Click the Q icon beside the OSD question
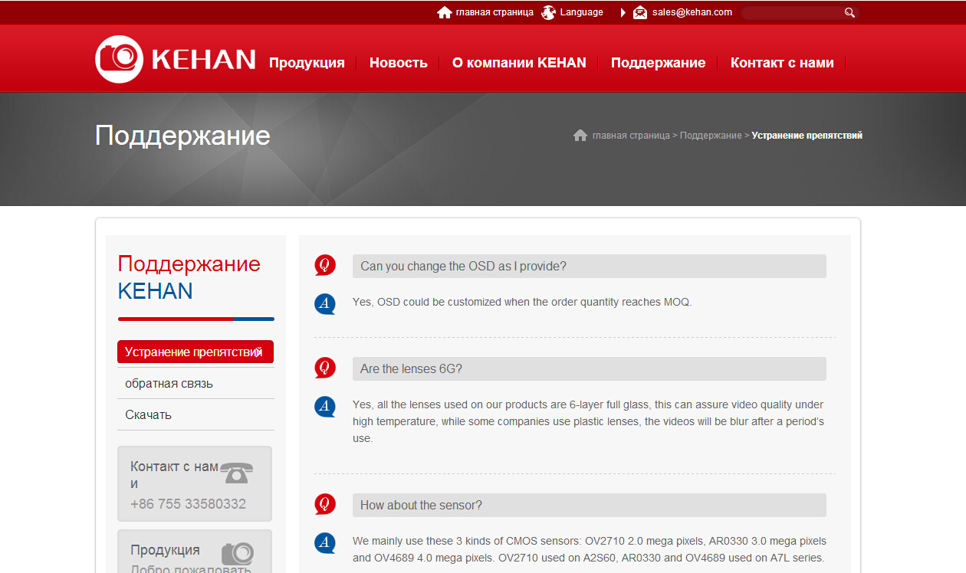 (325, 265)
